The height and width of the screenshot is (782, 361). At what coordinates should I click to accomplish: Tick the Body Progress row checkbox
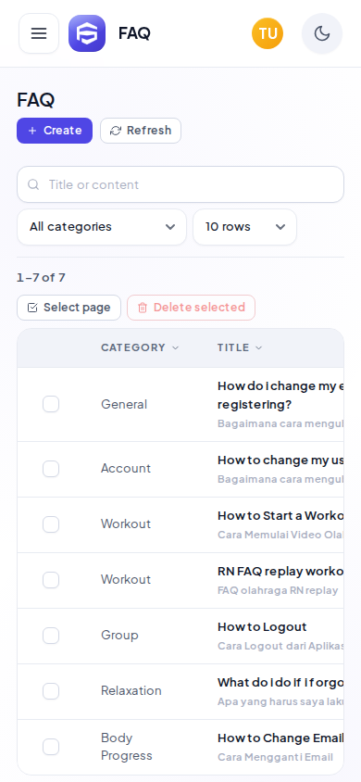(x=51, y=747)
